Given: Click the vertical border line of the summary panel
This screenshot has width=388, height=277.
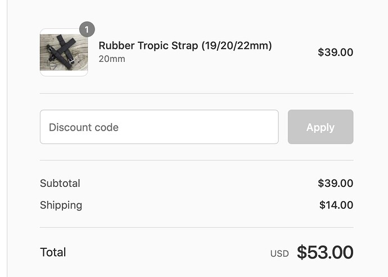Looking at the screenshot, I should (x=7, y=138).
